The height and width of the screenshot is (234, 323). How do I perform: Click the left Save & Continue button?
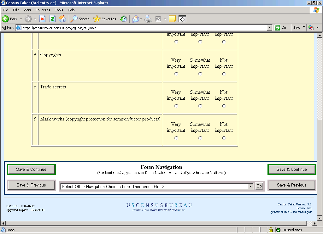point(31,170)
